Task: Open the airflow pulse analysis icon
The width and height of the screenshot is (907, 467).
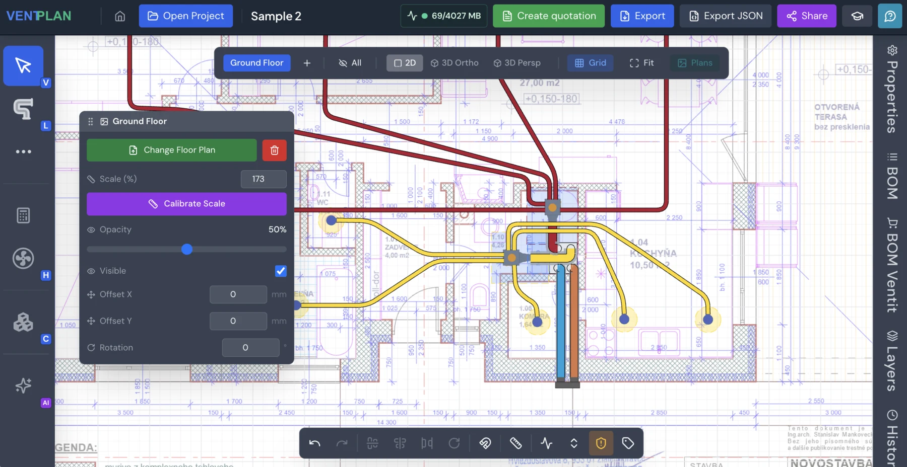Action: pyautogui.click(x=547, y=443)
